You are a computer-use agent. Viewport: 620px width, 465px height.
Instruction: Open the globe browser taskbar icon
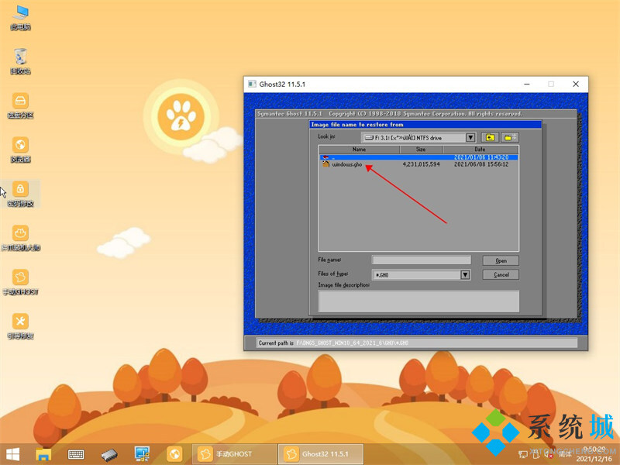click(174, 454)
